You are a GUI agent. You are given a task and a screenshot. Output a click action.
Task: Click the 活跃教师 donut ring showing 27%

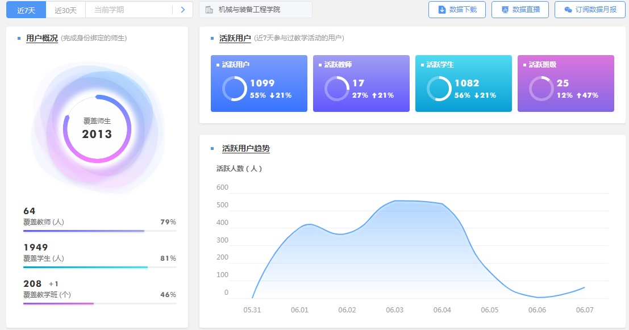click(336, 89)
